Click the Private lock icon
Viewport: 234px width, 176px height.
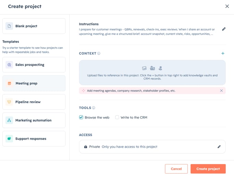(x=86, y=147)
